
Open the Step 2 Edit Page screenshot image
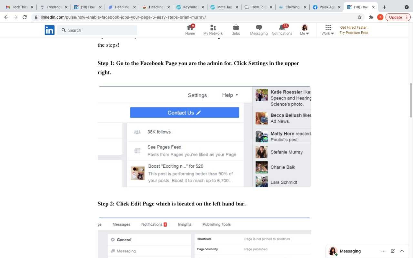click(204, 238)
